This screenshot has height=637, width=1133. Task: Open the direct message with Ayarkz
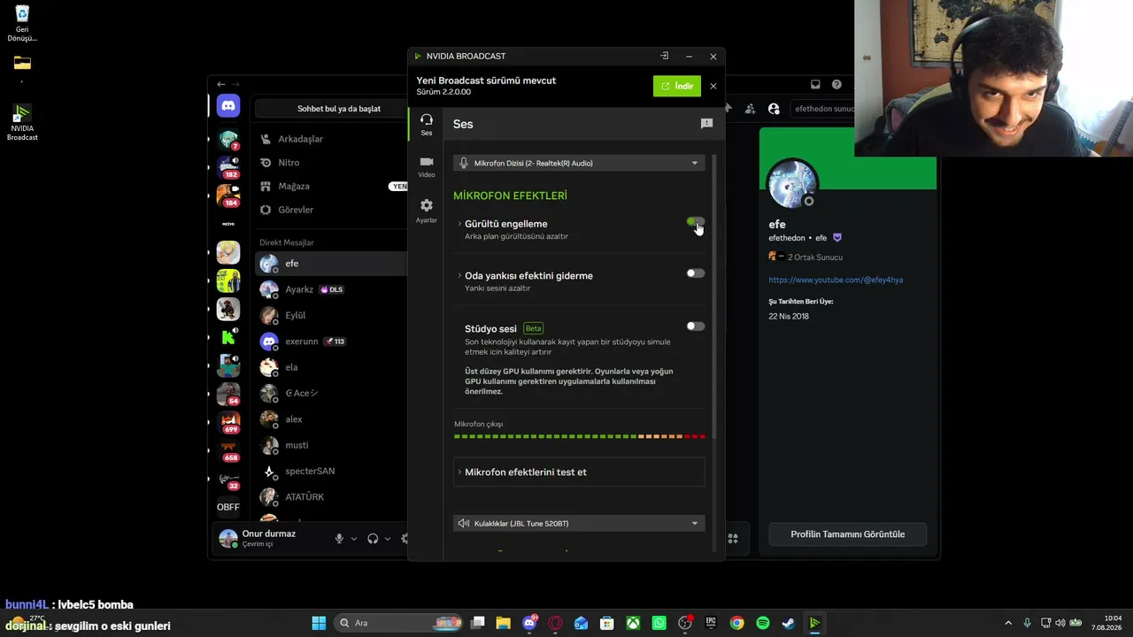[331, 289]
